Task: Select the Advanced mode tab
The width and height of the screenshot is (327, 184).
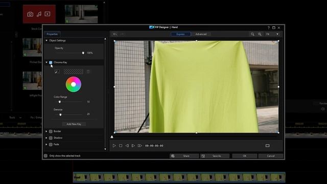Action: [x=201, y=34]
